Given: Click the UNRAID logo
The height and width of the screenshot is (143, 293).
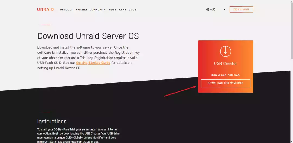Looking at the screenshot, I should [45, 9].
